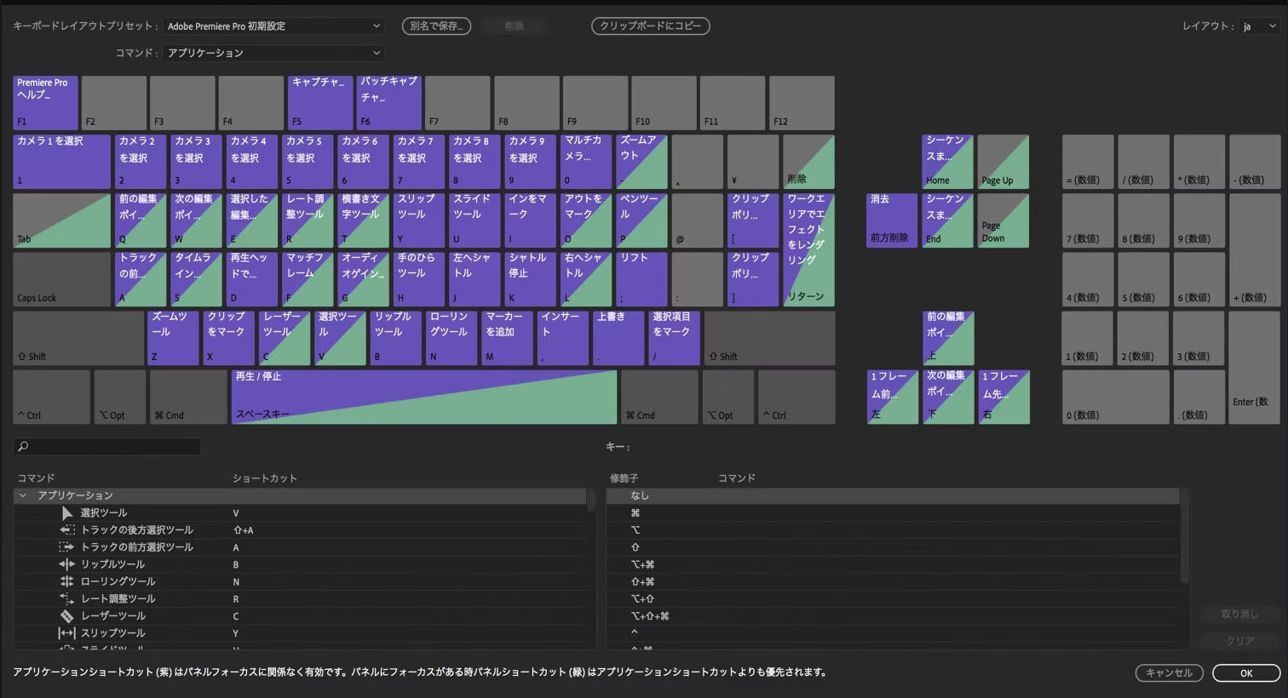Confirm the dialog with the OK button
Image resolution: width=1288 pixels, height=698 pixels.
[x=1245, y=672]
